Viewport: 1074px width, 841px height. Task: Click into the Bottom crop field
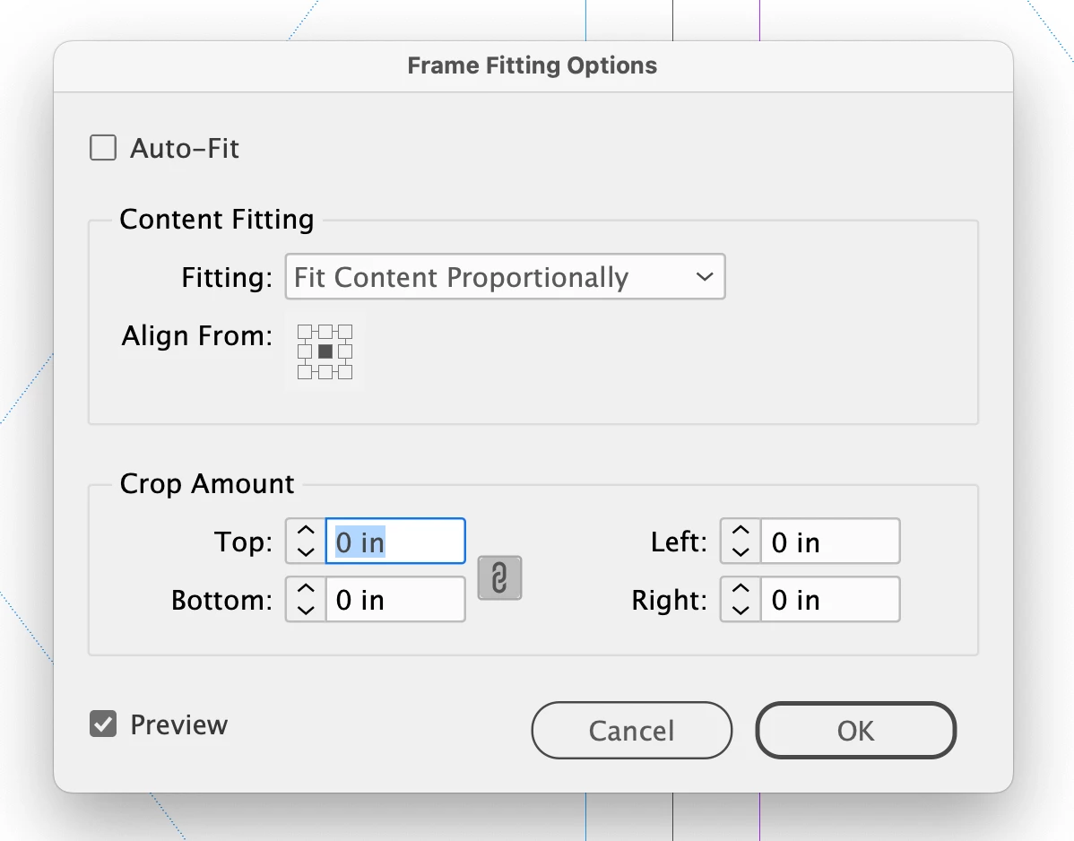coord(394,600)
